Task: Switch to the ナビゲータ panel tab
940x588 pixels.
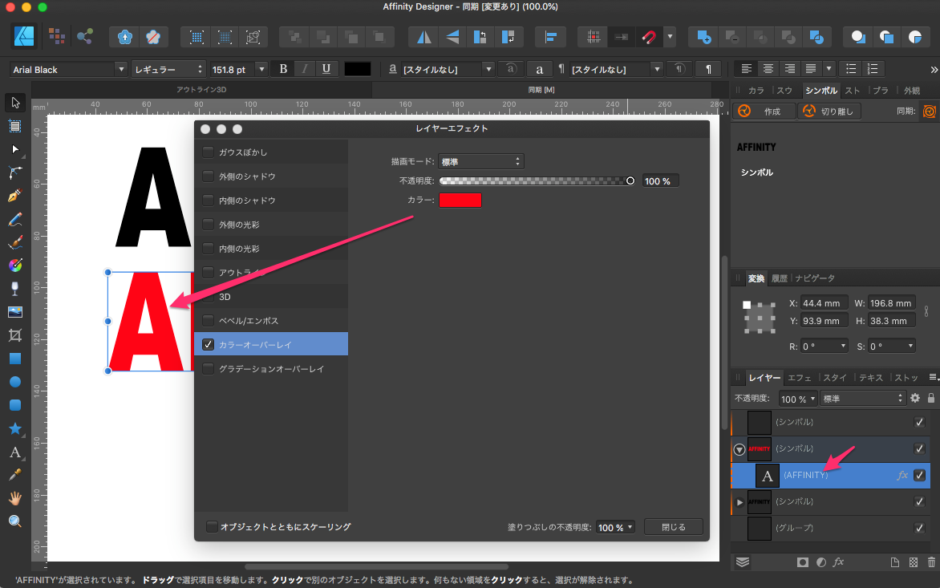Action: point(815,278)
